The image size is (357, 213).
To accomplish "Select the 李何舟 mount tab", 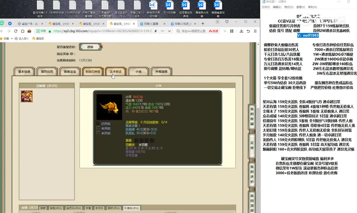I will click(99, 208).
